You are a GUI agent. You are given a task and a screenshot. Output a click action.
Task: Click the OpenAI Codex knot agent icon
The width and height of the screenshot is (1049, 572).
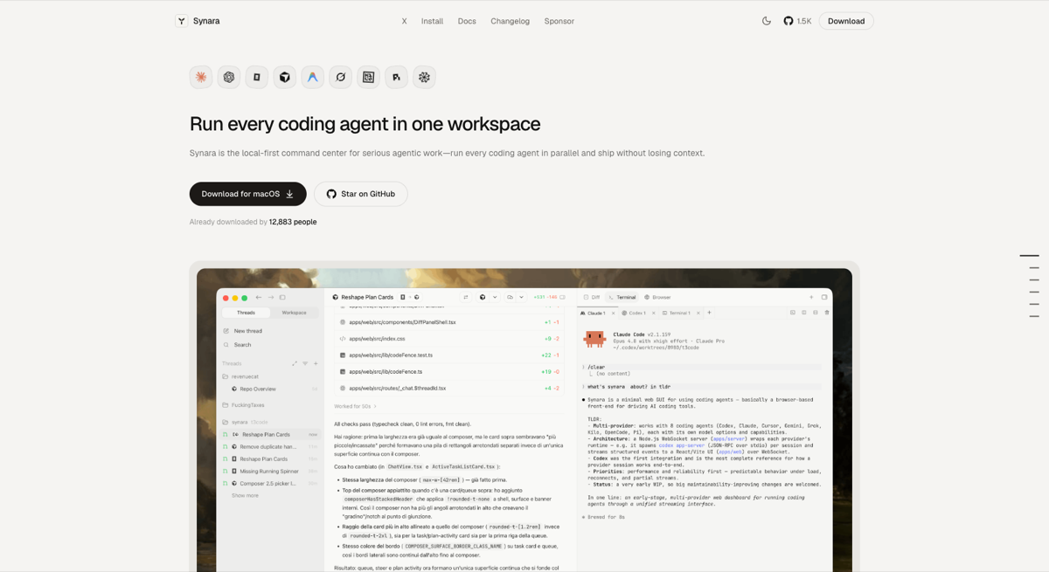(229, 77)
